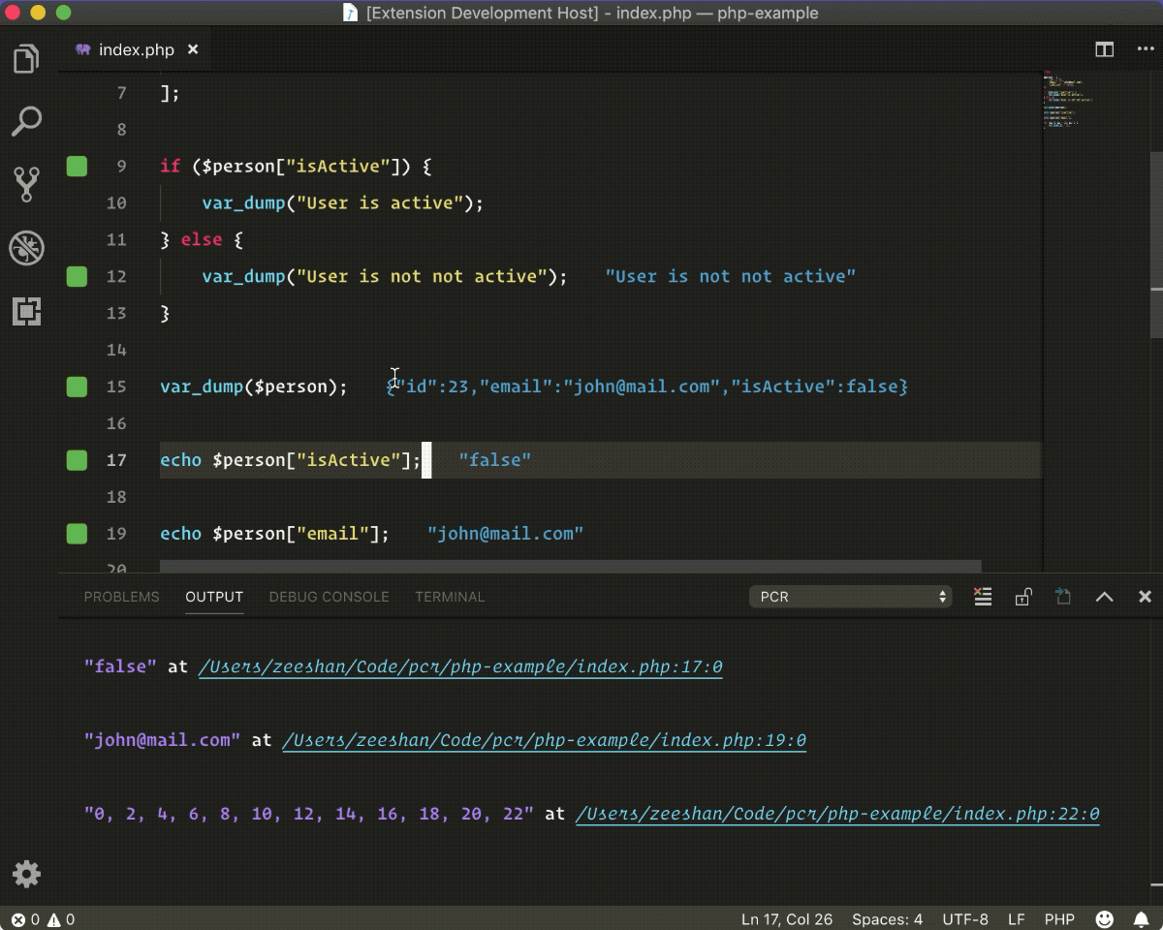Open the PCR output channel dropdown

coord(851,597)
